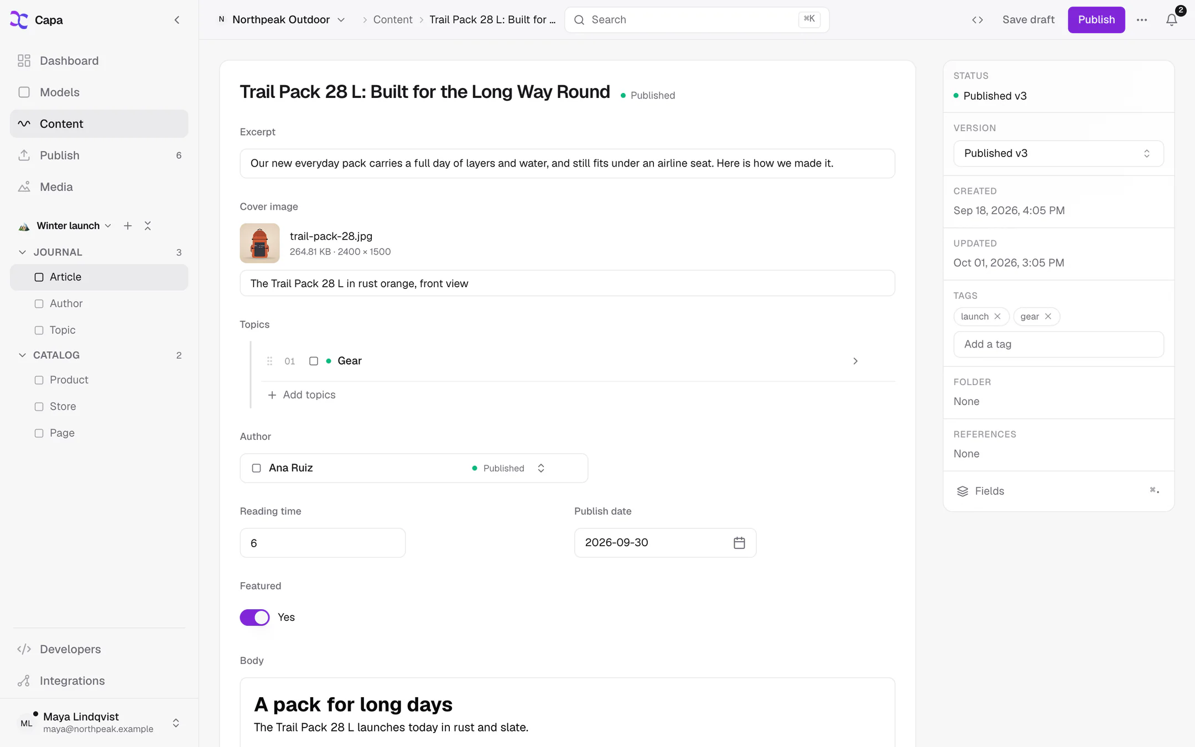This screenshot has width=1195, height=747.
Task: Click the Capa logo icon
Action: pyautogui.click(x=19, y=20)
